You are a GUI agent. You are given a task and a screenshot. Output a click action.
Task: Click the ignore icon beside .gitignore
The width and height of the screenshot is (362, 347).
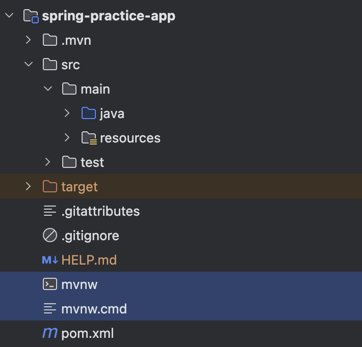tap(50, 236)
